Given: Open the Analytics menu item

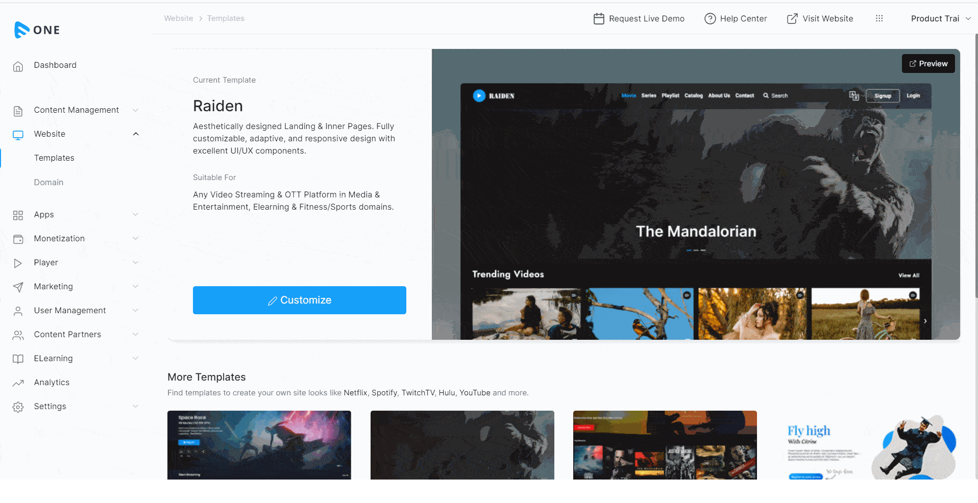Looking at the screenshot, I should coord(52,383).
